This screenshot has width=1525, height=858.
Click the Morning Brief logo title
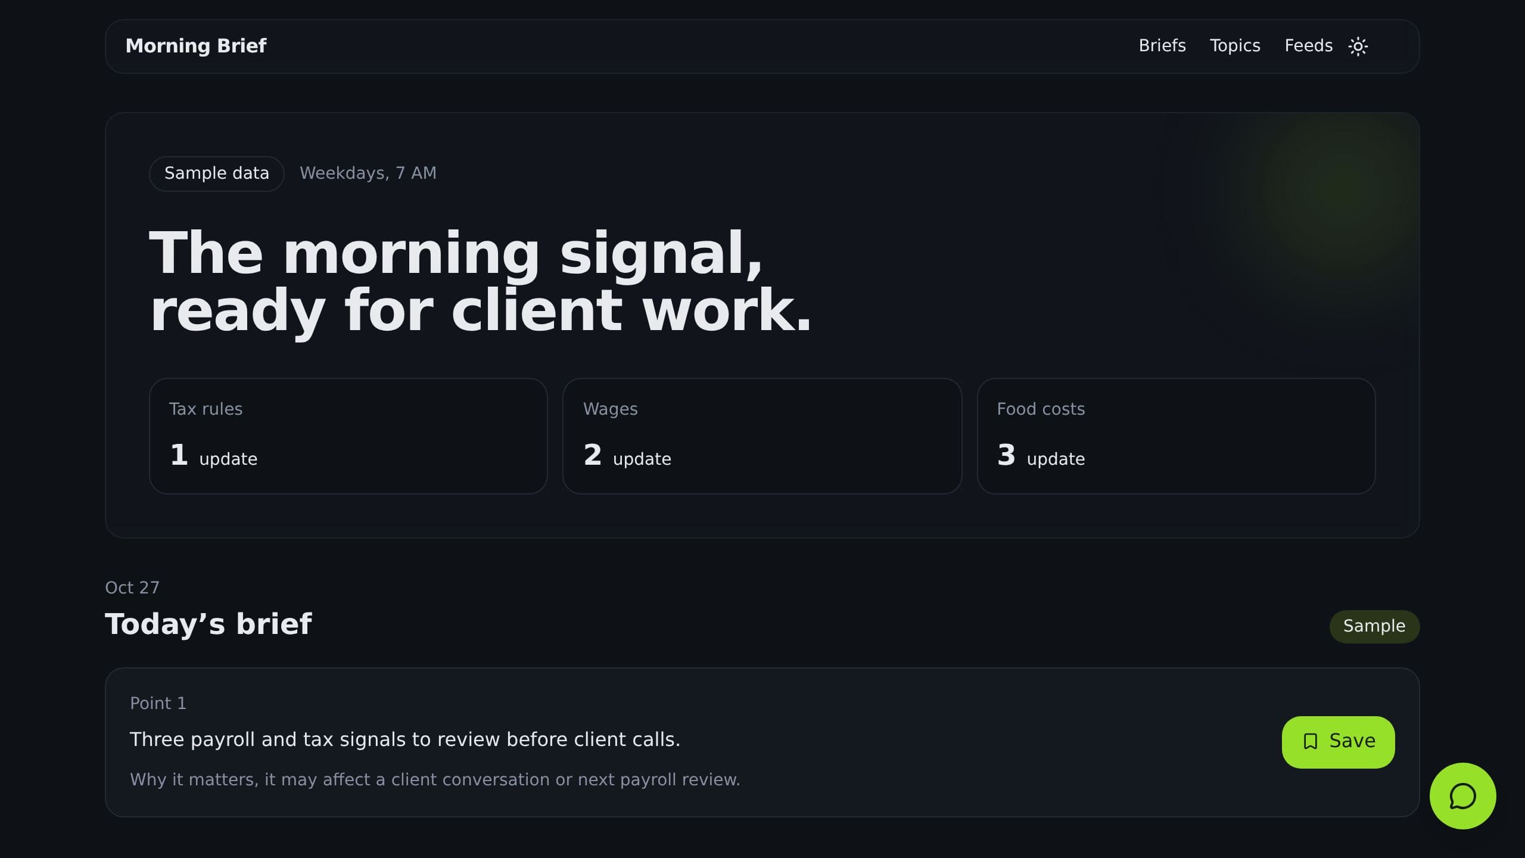[x=196, y=46]
